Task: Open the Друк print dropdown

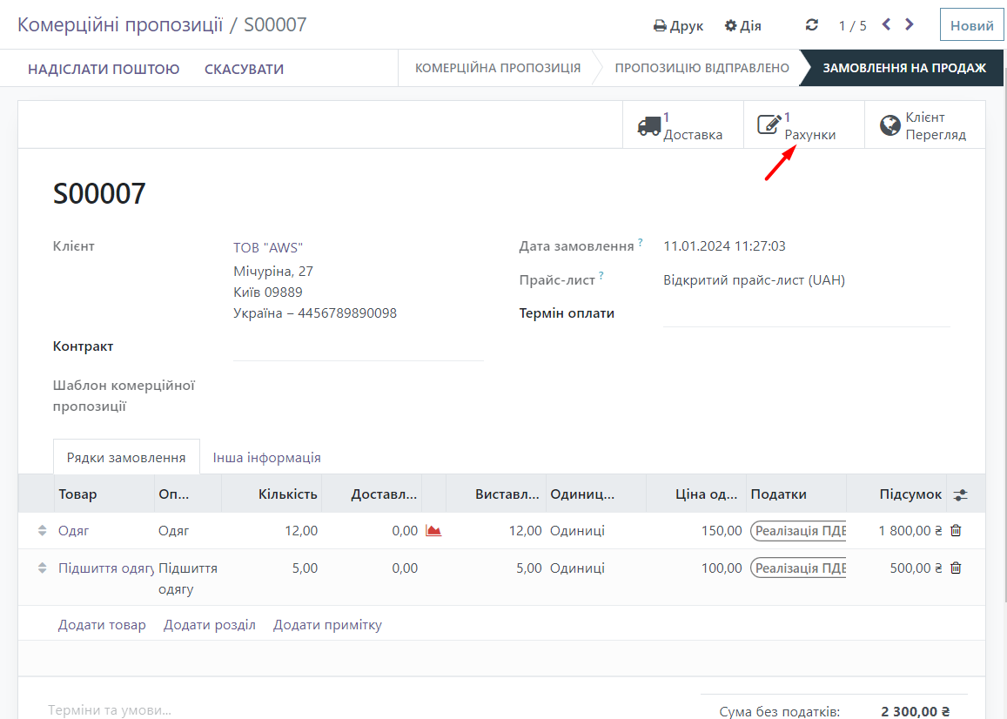Action: point(678,25)
